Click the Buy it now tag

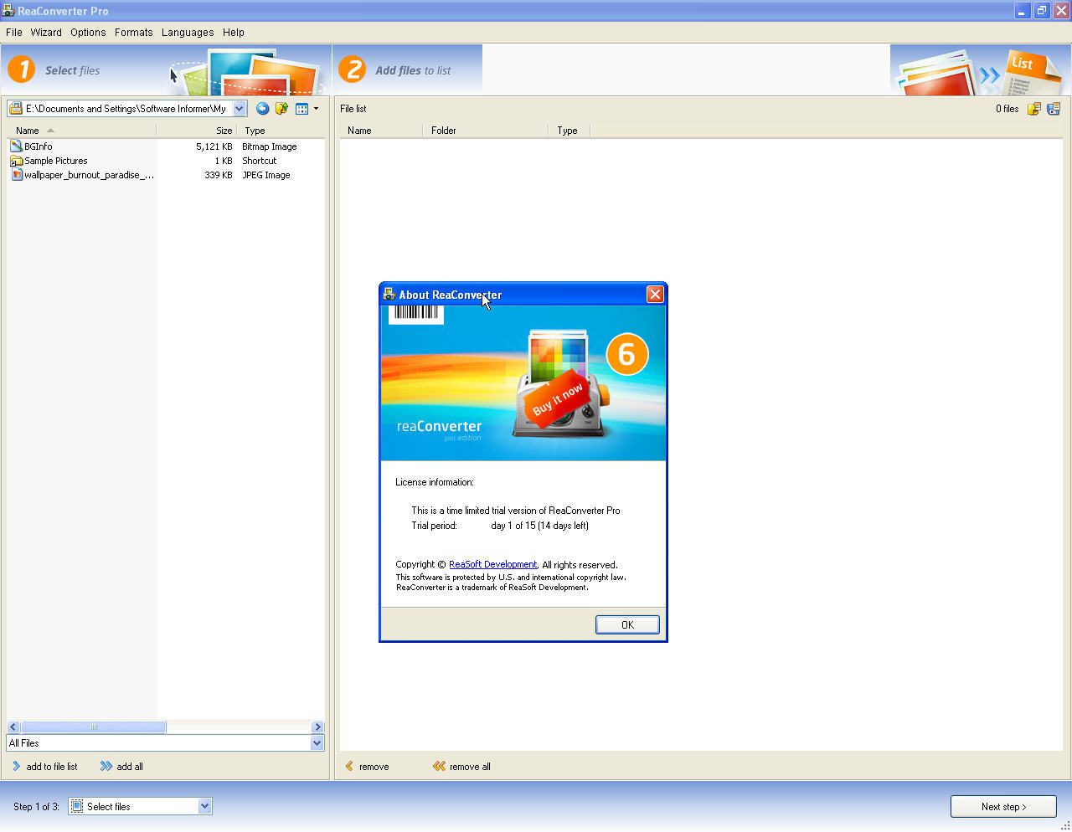(x=558, y=399)
